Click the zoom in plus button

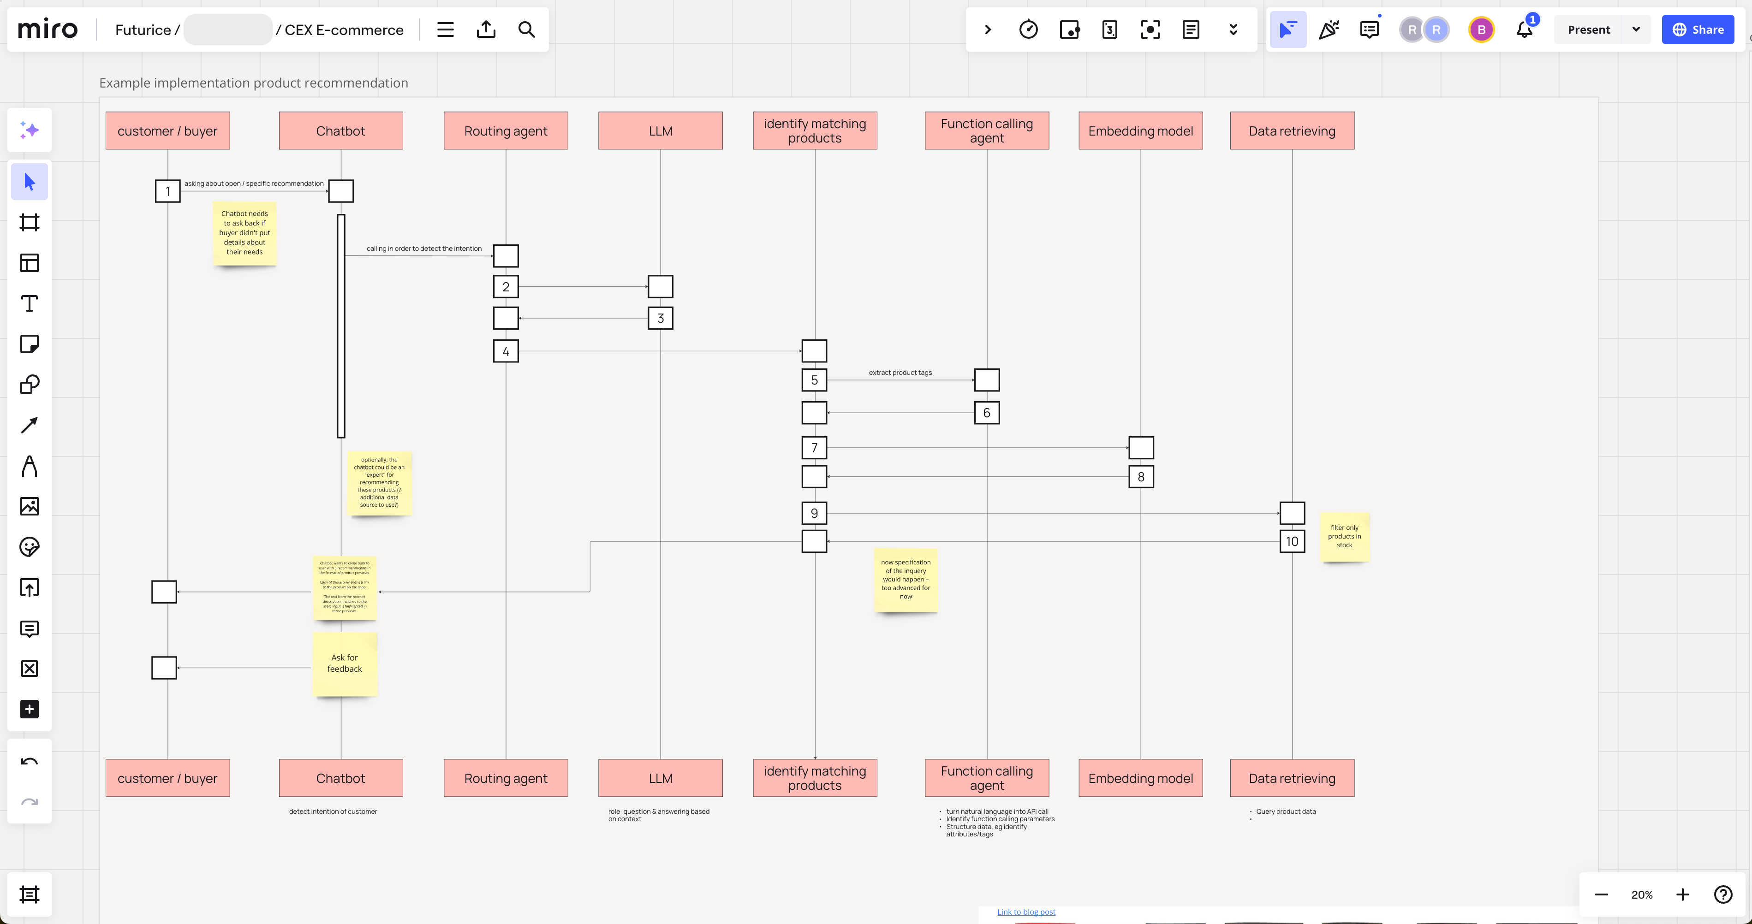1682,894
